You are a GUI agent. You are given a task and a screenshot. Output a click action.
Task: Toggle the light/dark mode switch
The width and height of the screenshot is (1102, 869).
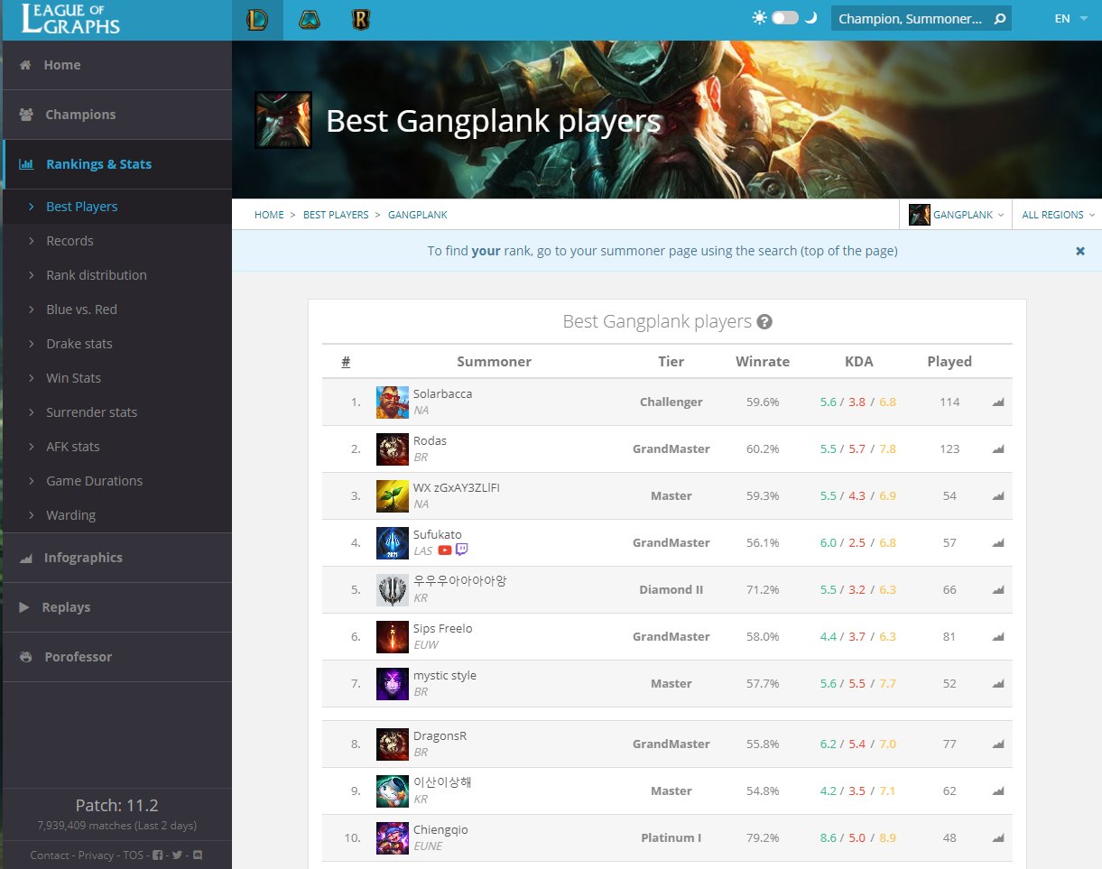pos(784,18)
